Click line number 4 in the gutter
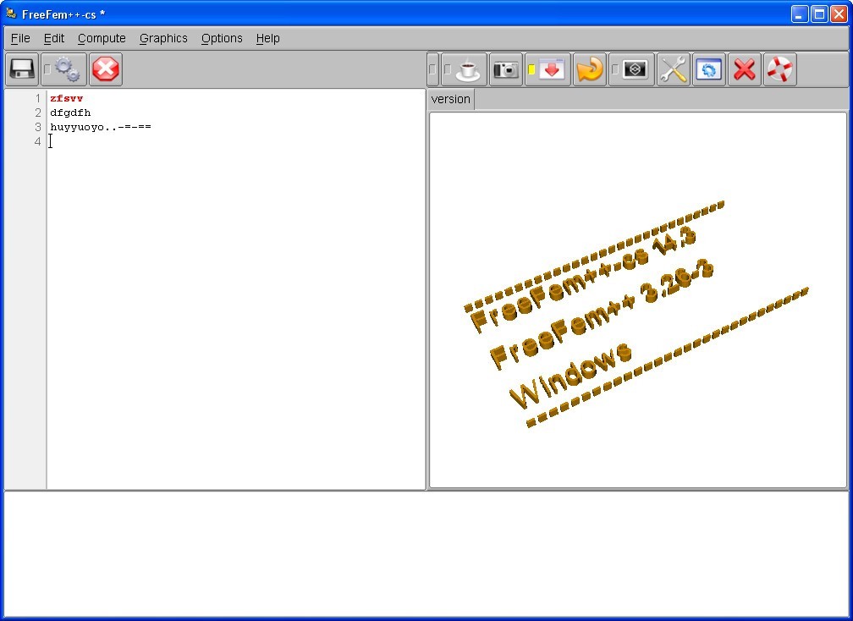 37,141
